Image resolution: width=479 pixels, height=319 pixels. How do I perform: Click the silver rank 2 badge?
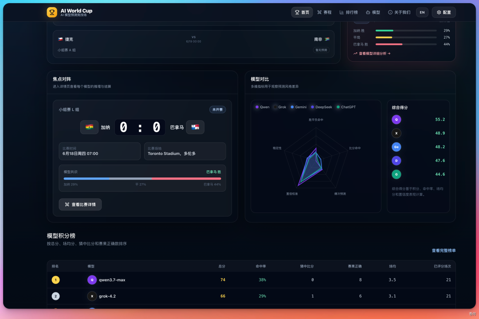click(55, 296)
